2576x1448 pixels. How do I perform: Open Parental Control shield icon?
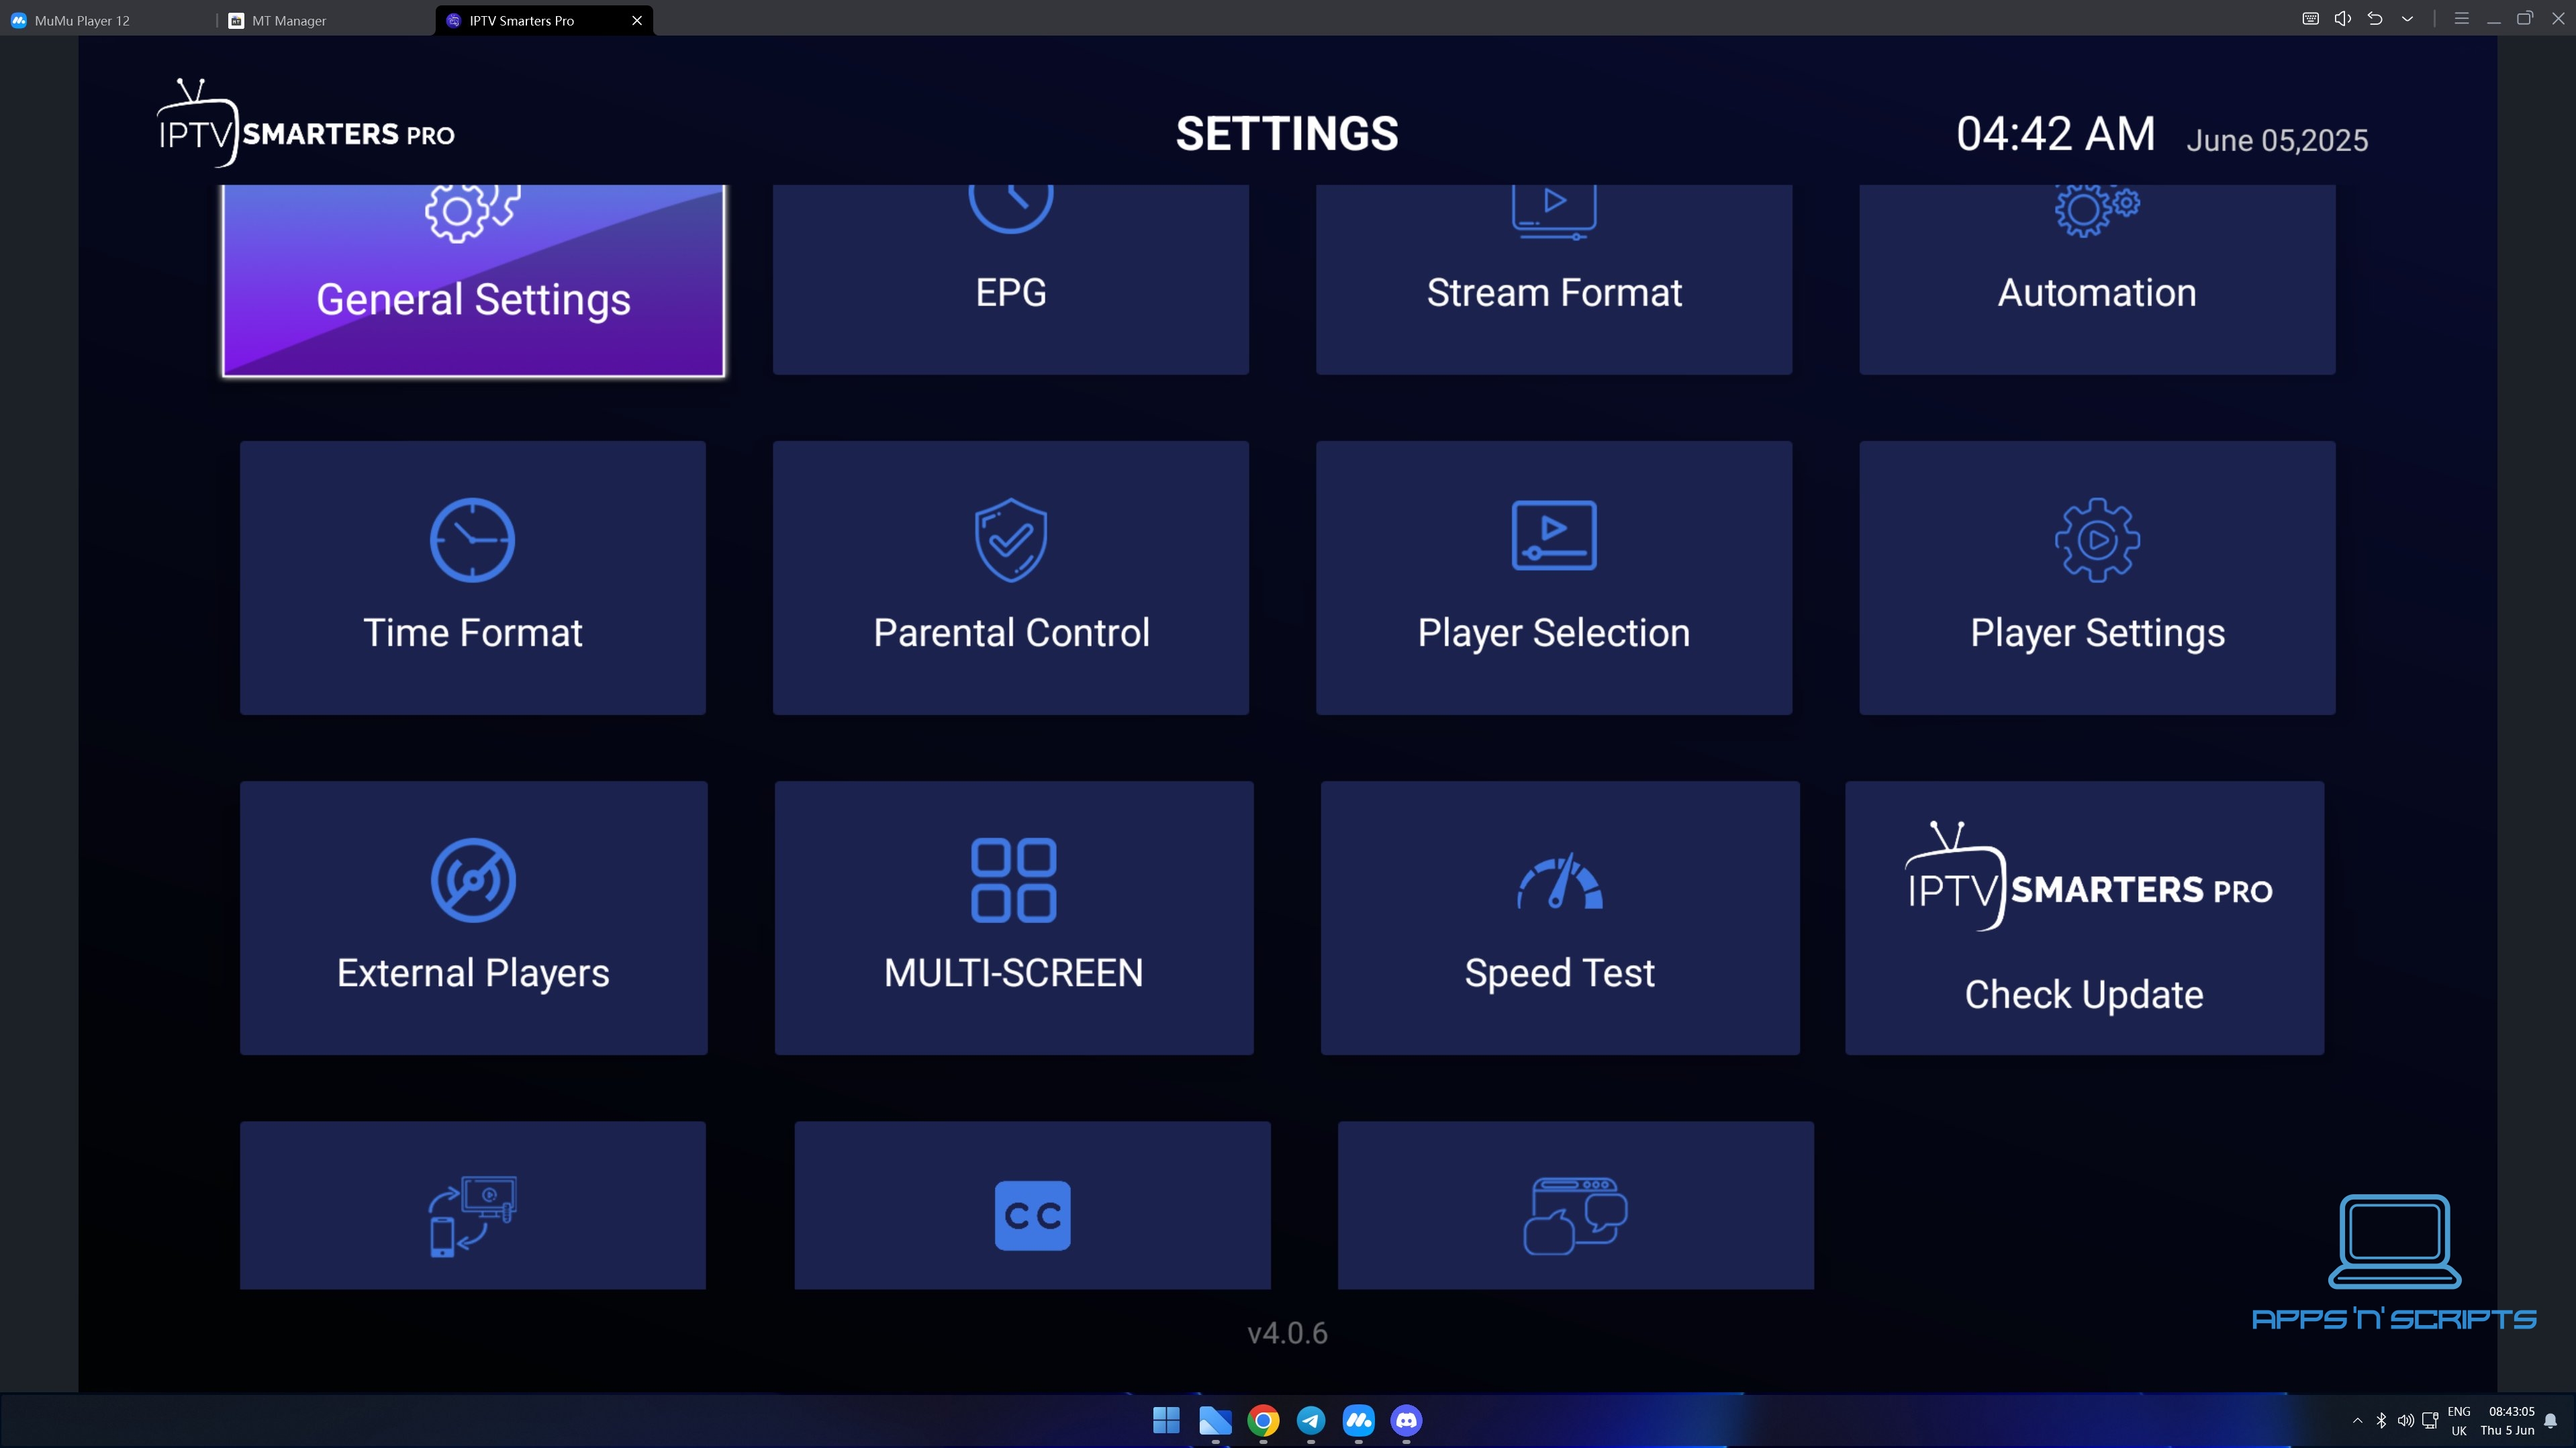pyautogui.click(x=1010, y=577)
